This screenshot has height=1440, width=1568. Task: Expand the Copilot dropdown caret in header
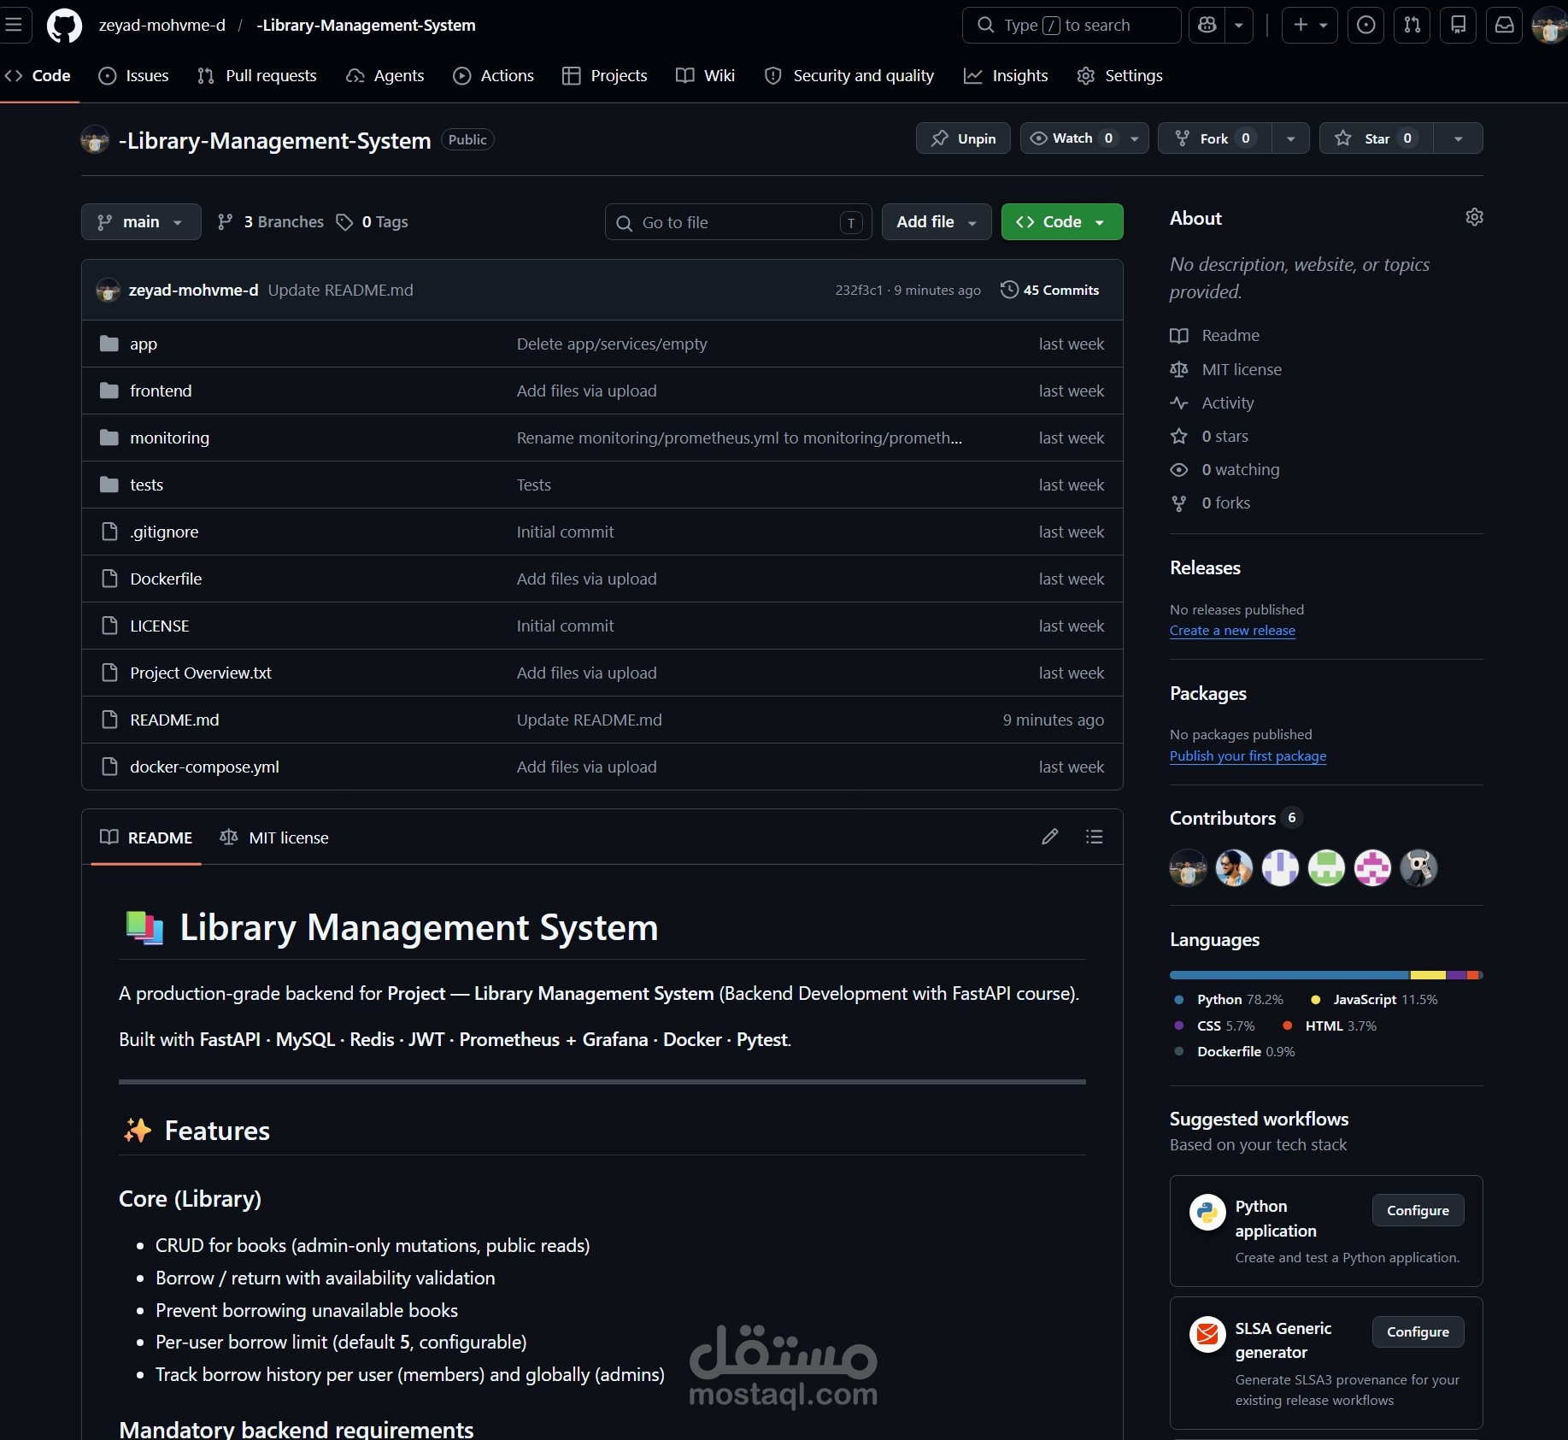1239,26
